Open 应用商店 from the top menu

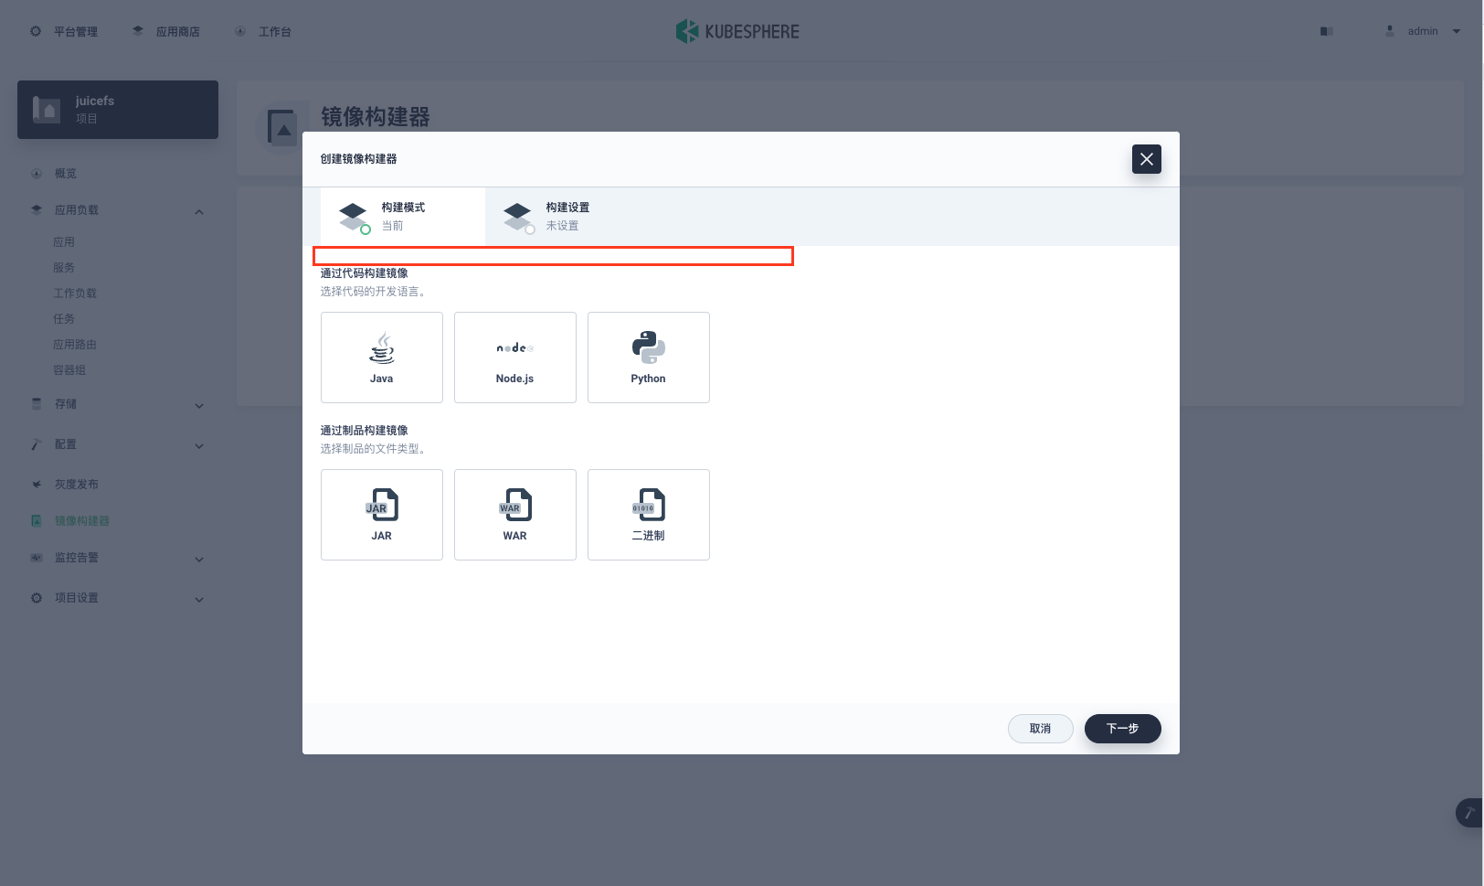(167, 30)
